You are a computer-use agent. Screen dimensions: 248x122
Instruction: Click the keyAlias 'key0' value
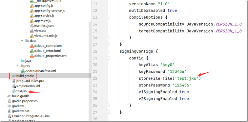pyautogui.click(x=167, y=65)
